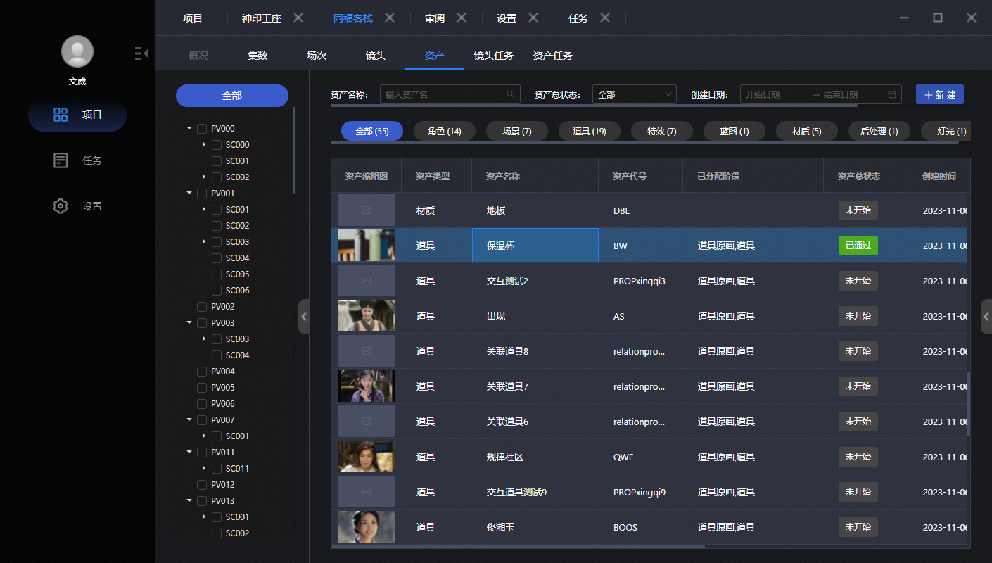Switch to the 场次 tab
This screenshot has width=992, height=563.
tap(317, 56)
